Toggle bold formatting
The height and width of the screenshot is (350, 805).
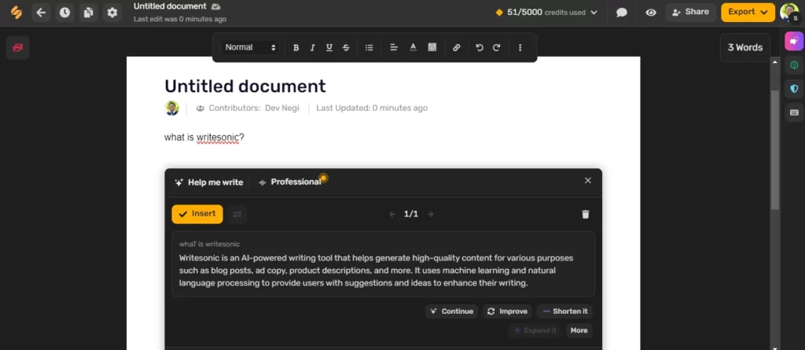tap(296, 48)
